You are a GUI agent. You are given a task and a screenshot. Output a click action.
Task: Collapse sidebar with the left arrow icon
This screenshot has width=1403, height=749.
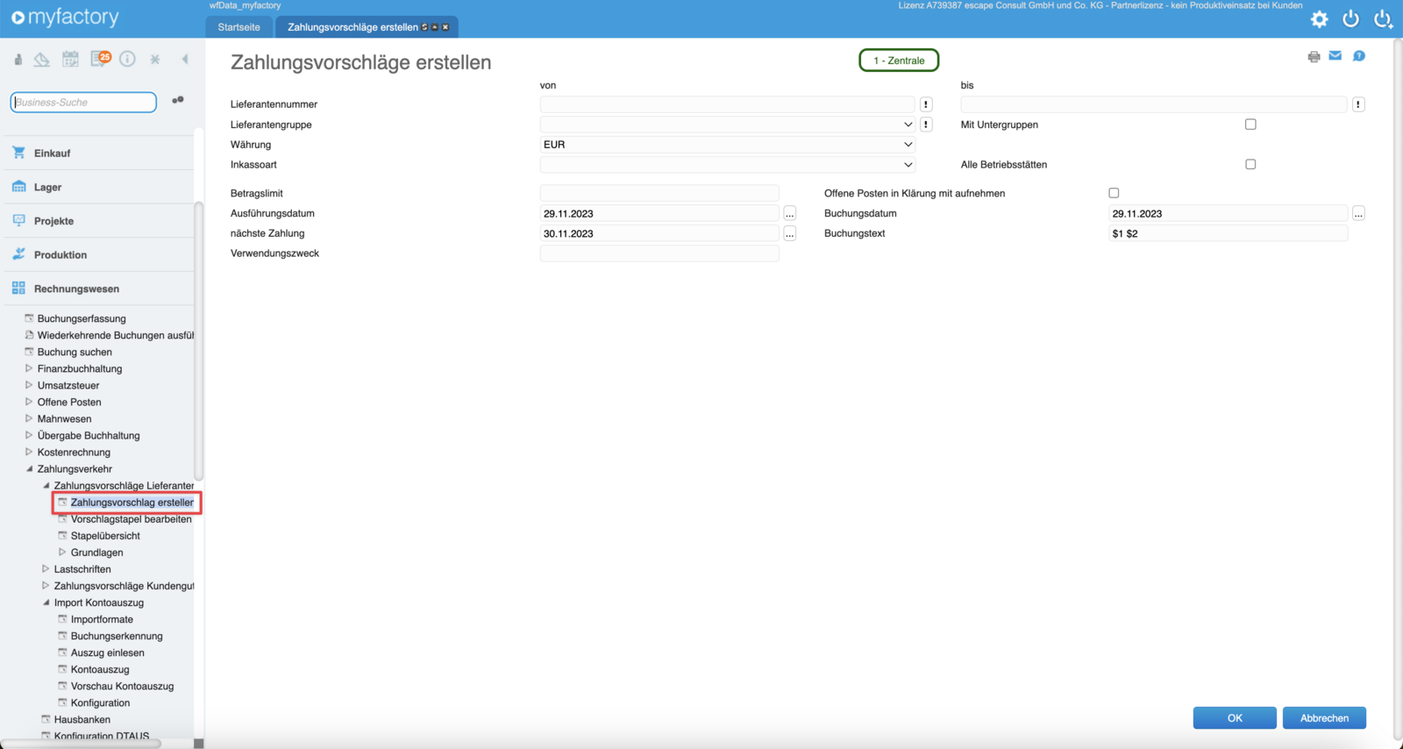click(x=185, y=59)
